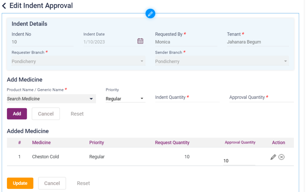Focus the Indent Quantity input field

click(x=187, y=98)
